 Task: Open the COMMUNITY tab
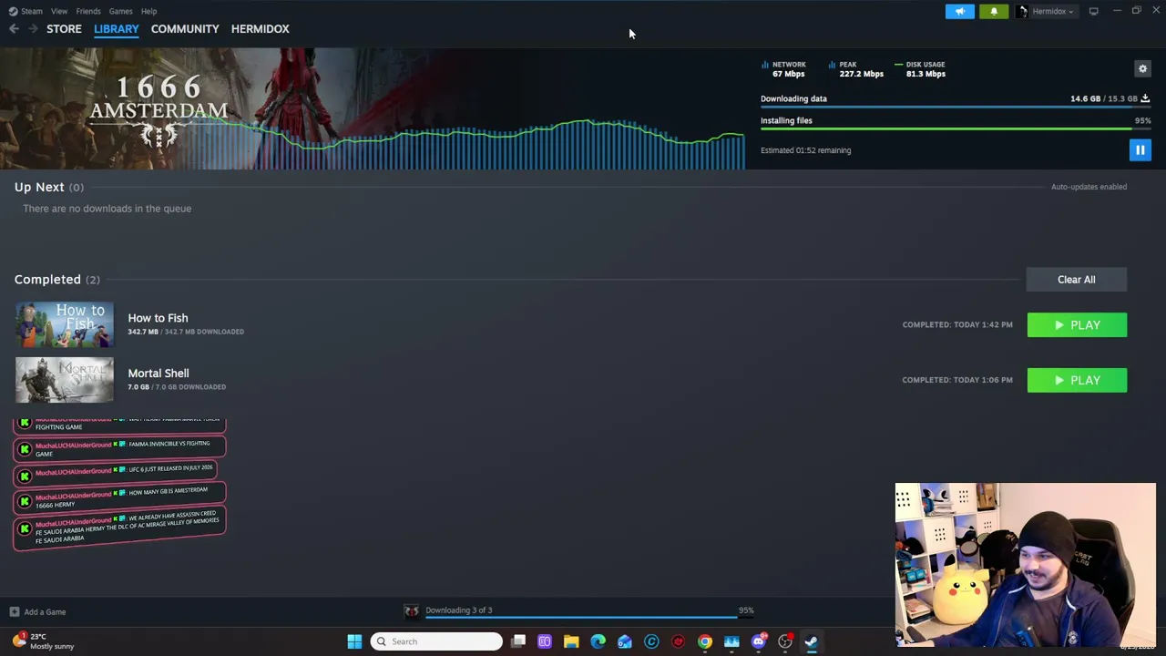185,29
